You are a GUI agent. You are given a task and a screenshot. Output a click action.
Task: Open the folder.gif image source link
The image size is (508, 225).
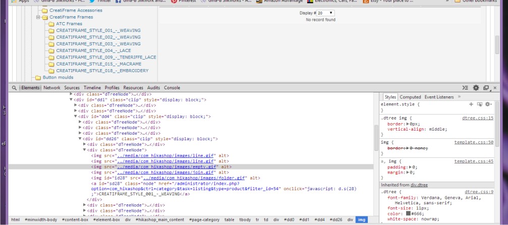coord(194,178)
